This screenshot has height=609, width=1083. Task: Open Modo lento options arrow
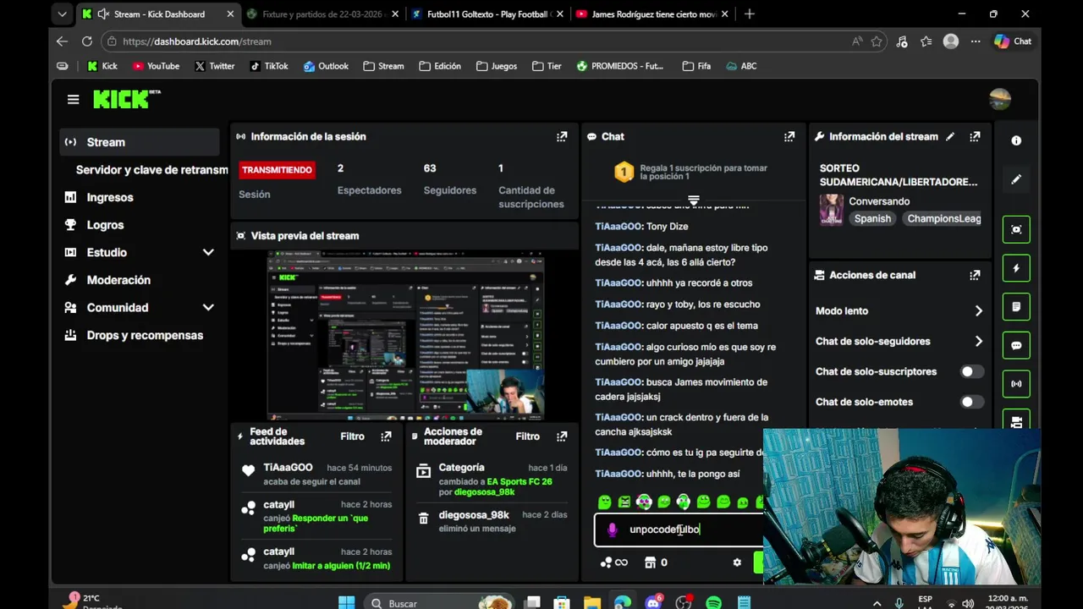click(x=978, y=310)
